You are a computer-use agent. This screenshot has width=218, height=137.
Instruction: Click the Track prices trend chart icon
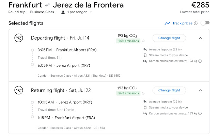pos(167,23)
